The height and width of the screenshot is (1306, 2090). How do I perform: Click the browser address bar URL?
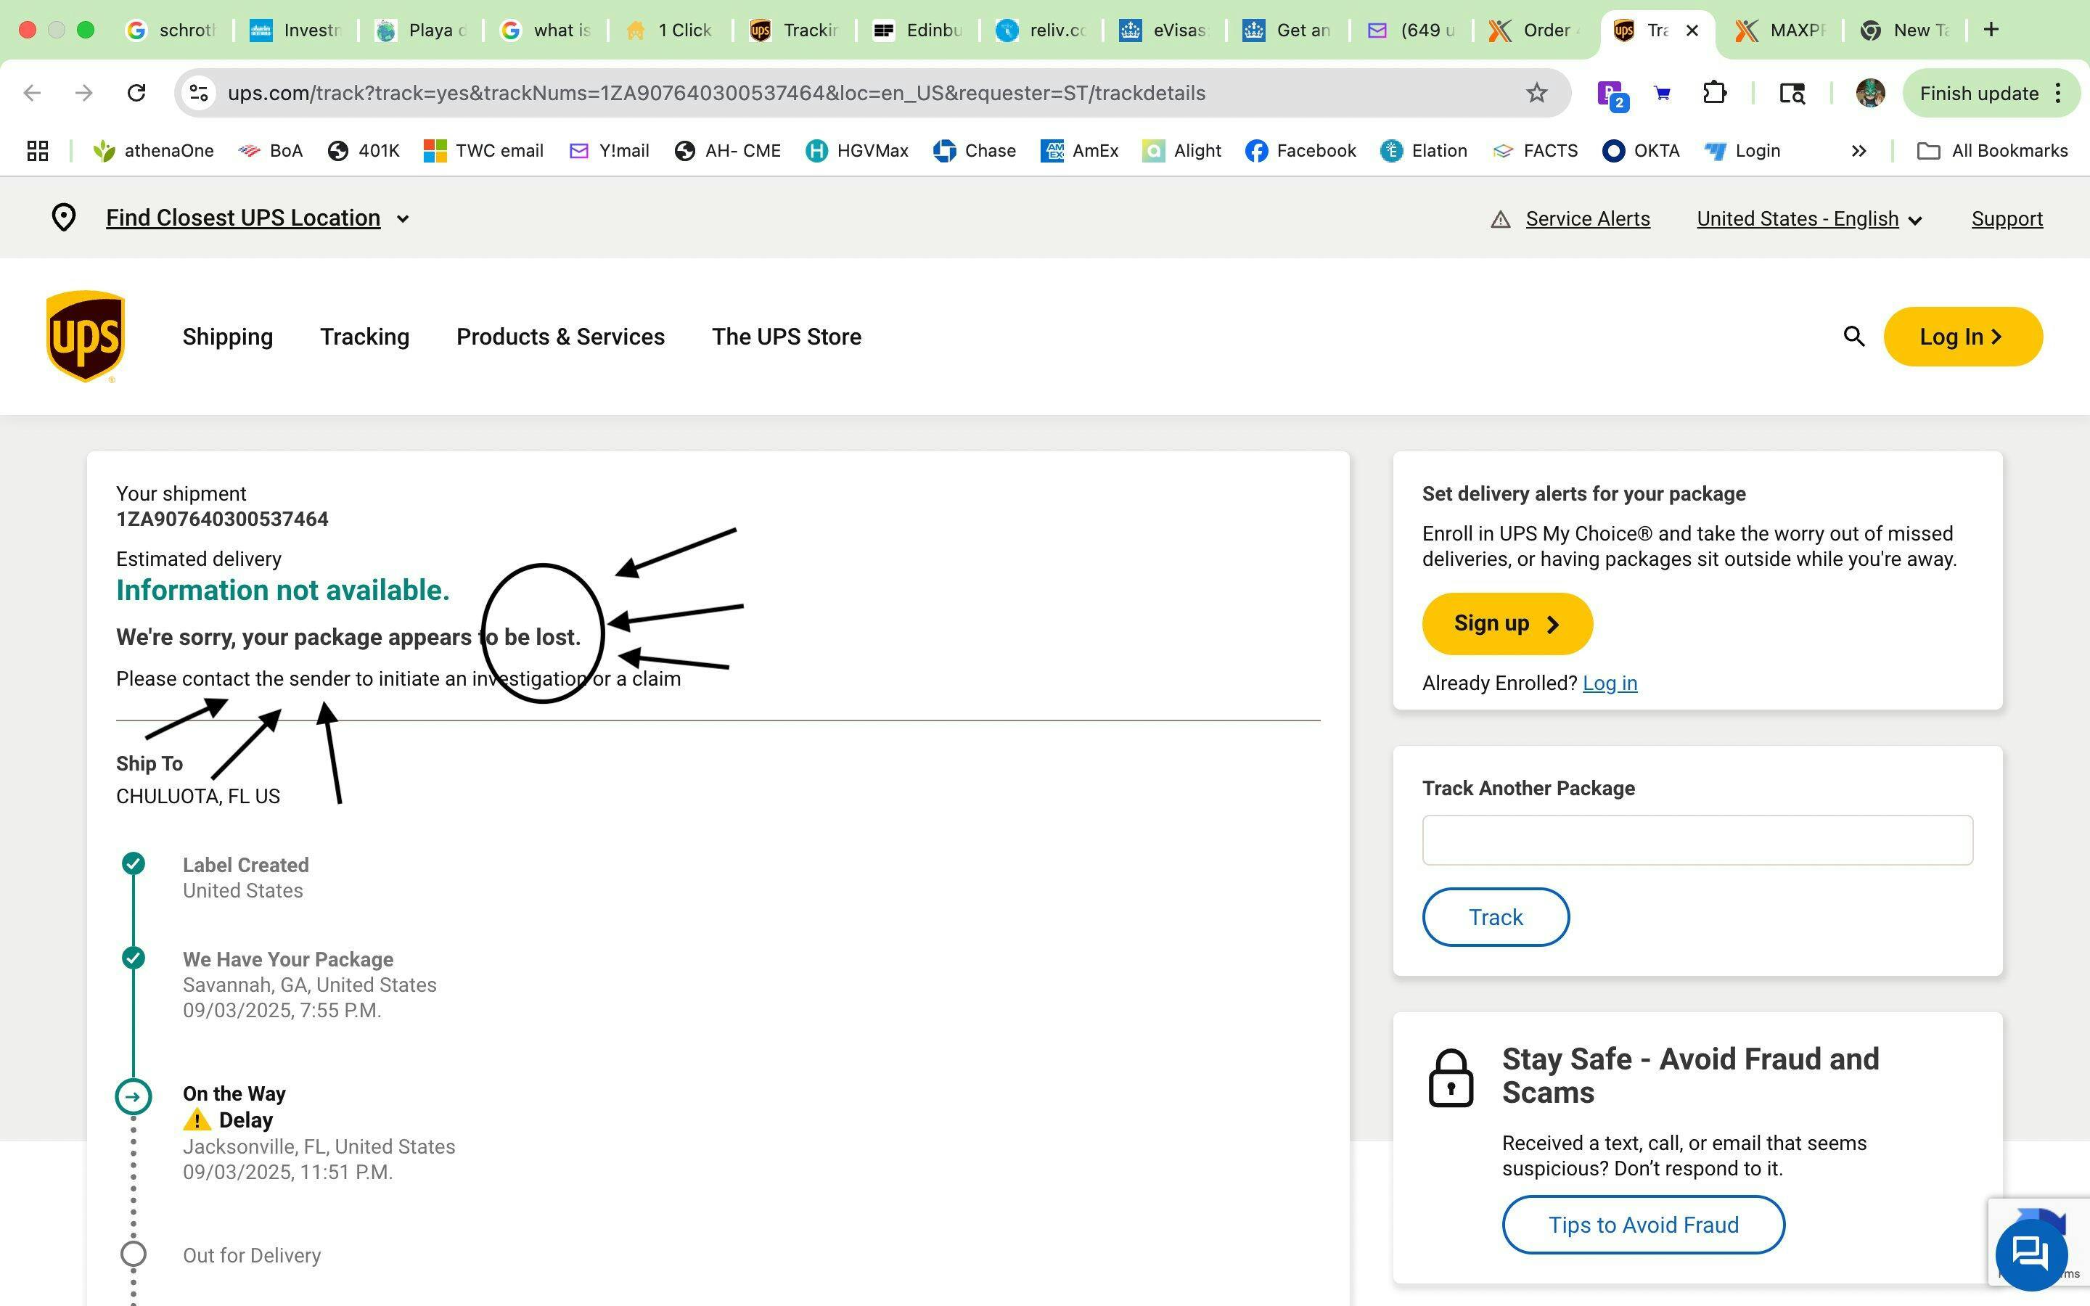(x=716, y=92)
